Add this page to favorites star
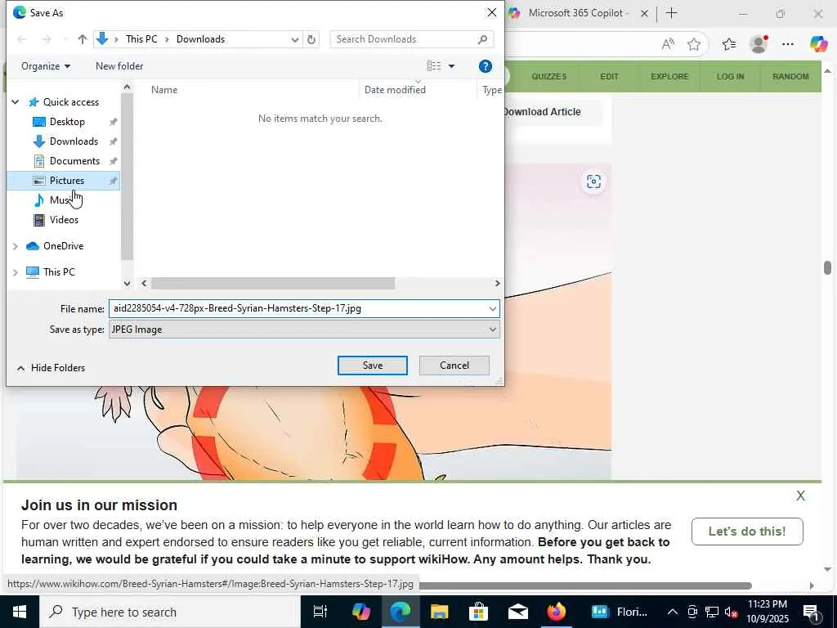This screenshot has height=628, width=837. (693, 44)
